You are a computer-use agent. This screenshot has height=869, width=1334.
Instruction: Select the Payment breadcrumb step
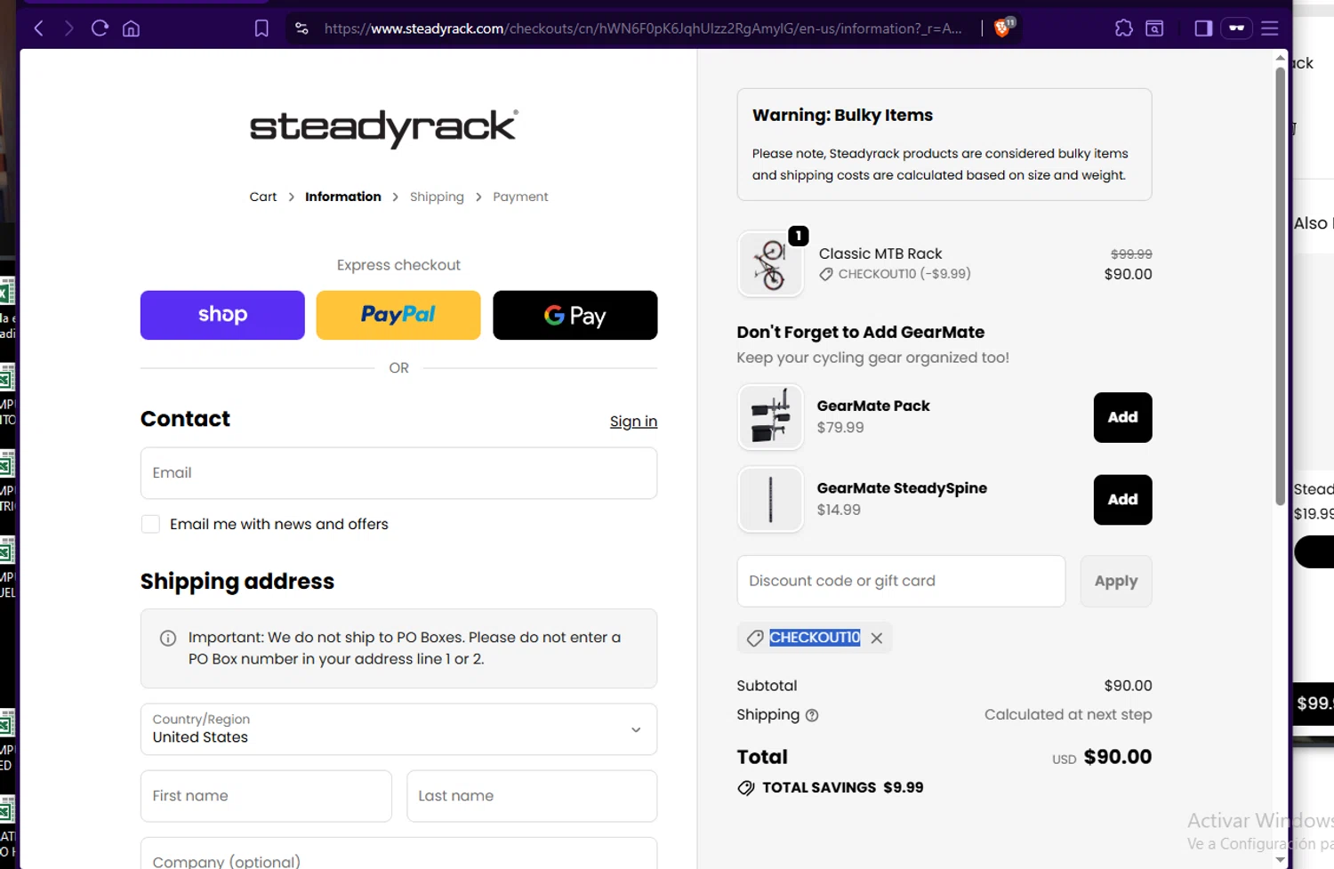(x=520, y=197)
